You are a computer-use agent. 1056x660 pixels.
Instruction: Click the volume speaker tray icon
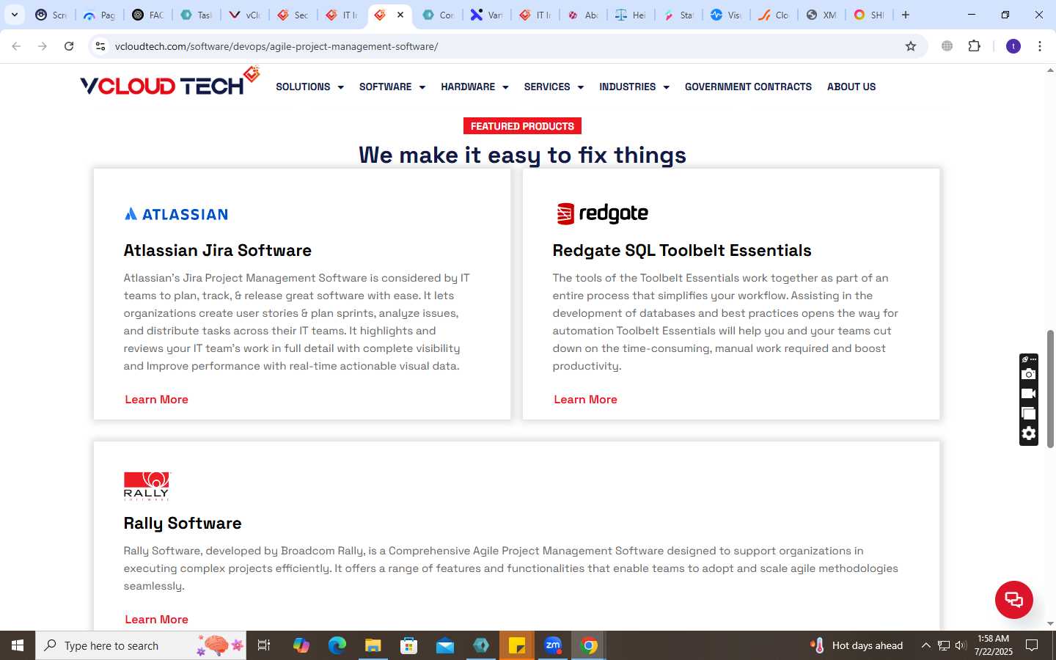(x=961, y=645)
